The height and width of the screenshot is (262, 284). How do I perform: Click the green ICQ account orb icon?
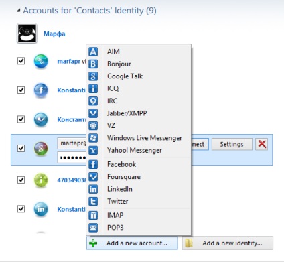click(41, 180)
